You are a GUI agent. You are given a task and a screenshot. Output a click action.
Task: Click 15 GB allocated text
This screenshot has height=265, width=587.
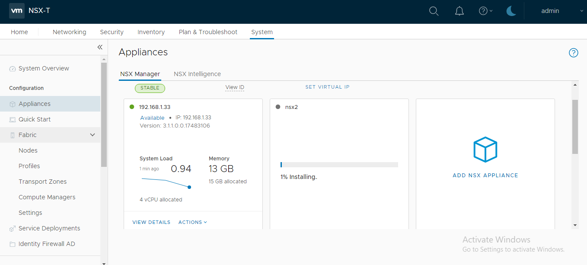point(228,182)
